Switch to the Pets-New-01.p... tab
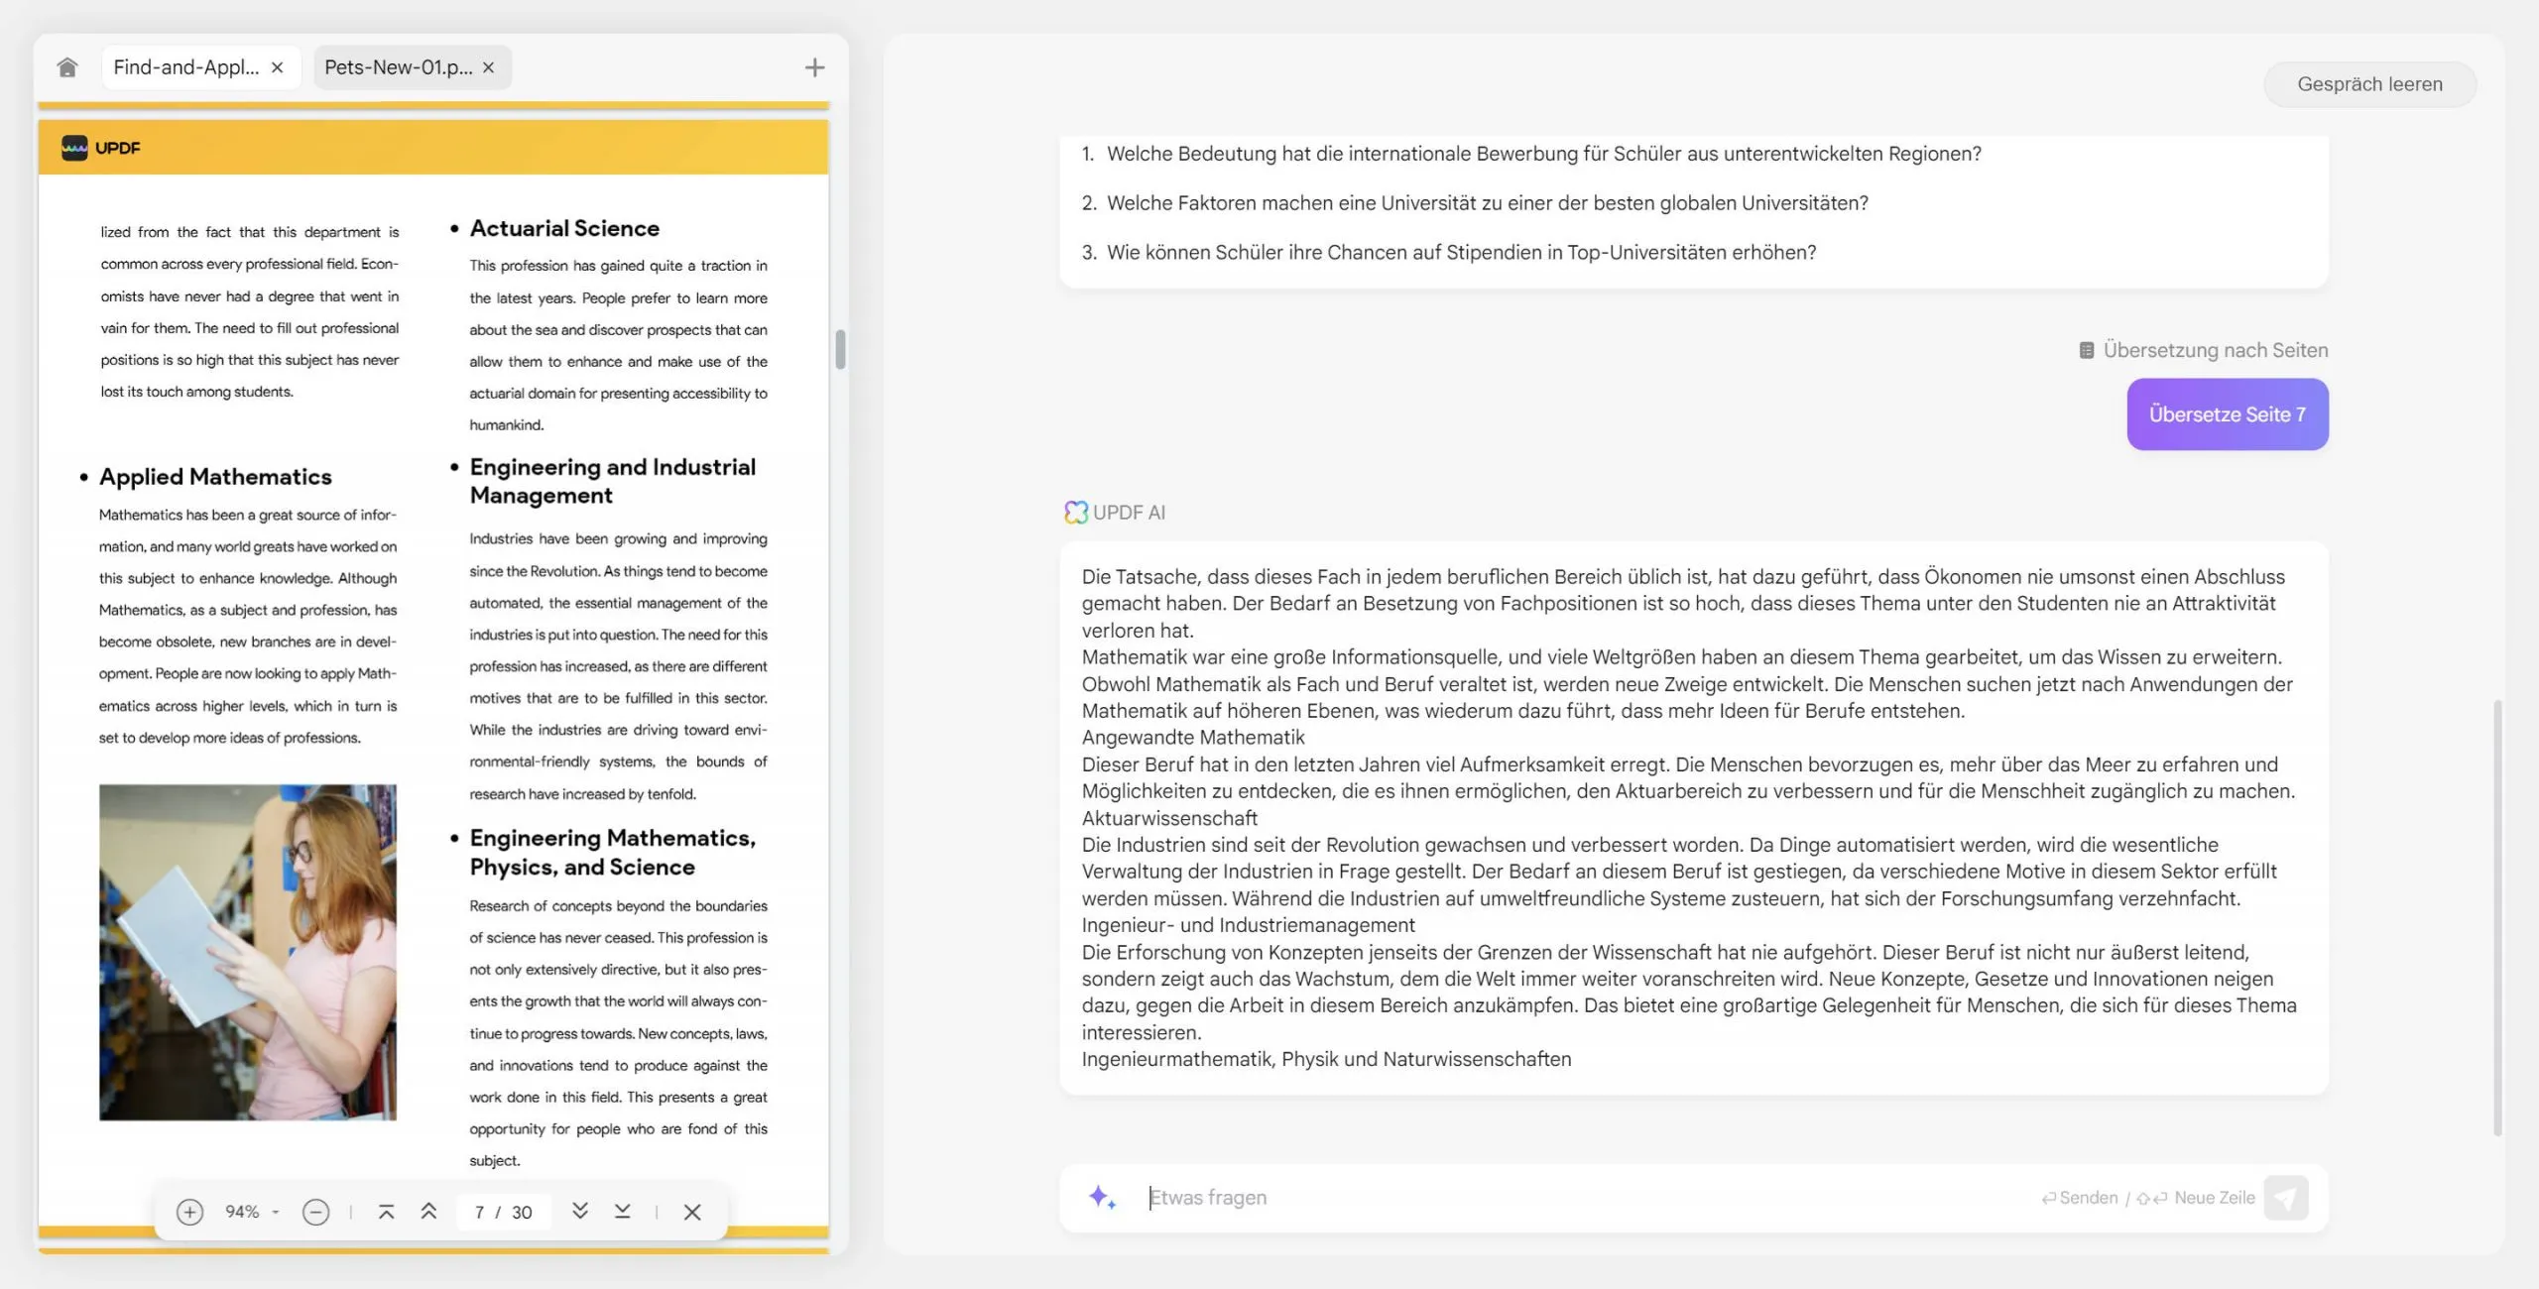The image size is (2539, 1289). (x=398, y=67)
